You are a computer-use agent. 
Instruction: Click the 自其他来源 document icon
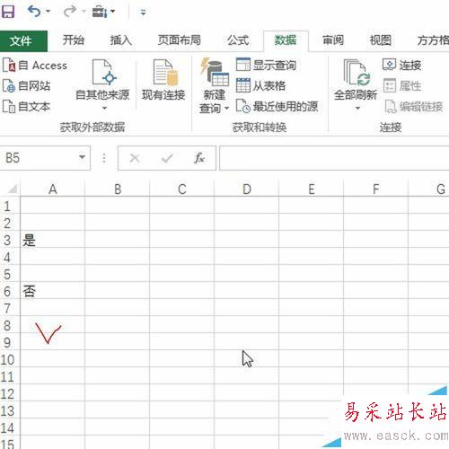(103, 72)
